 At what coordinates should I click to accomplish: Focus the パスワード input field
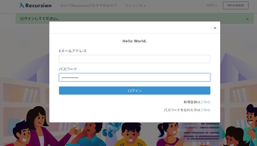tap(135, 78)
